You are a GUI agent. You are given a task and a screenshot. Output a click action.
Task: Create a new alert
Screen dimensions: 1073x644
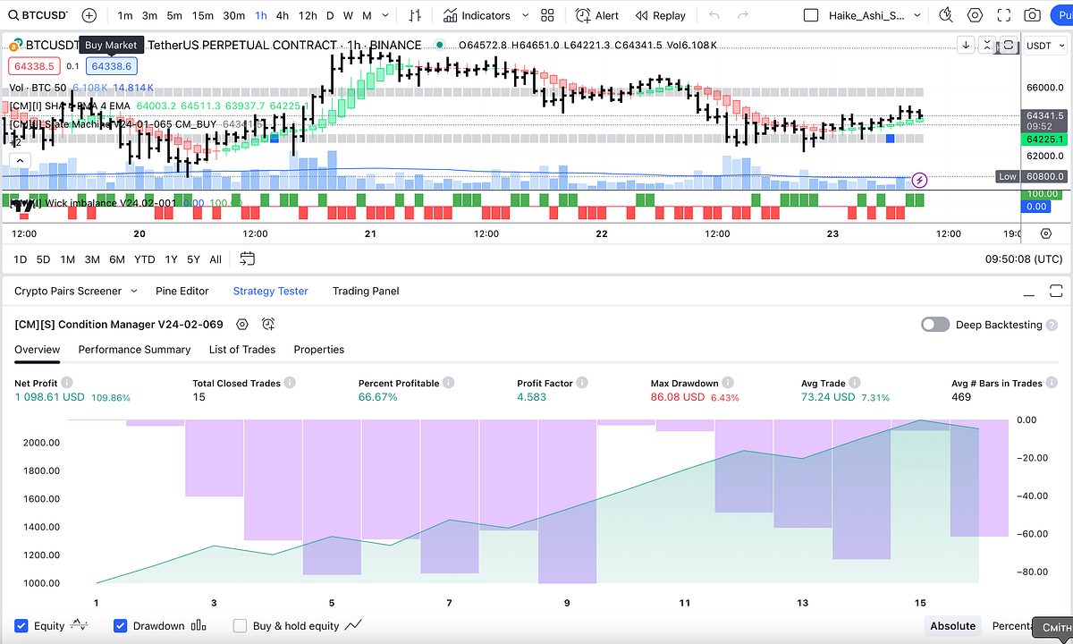[596, 15]
